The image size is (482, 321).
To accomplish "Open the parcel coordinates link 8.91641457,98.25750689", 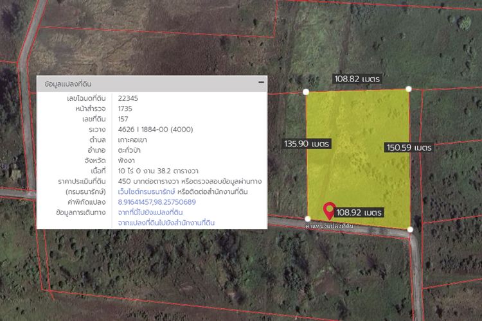I will [157, 202].
